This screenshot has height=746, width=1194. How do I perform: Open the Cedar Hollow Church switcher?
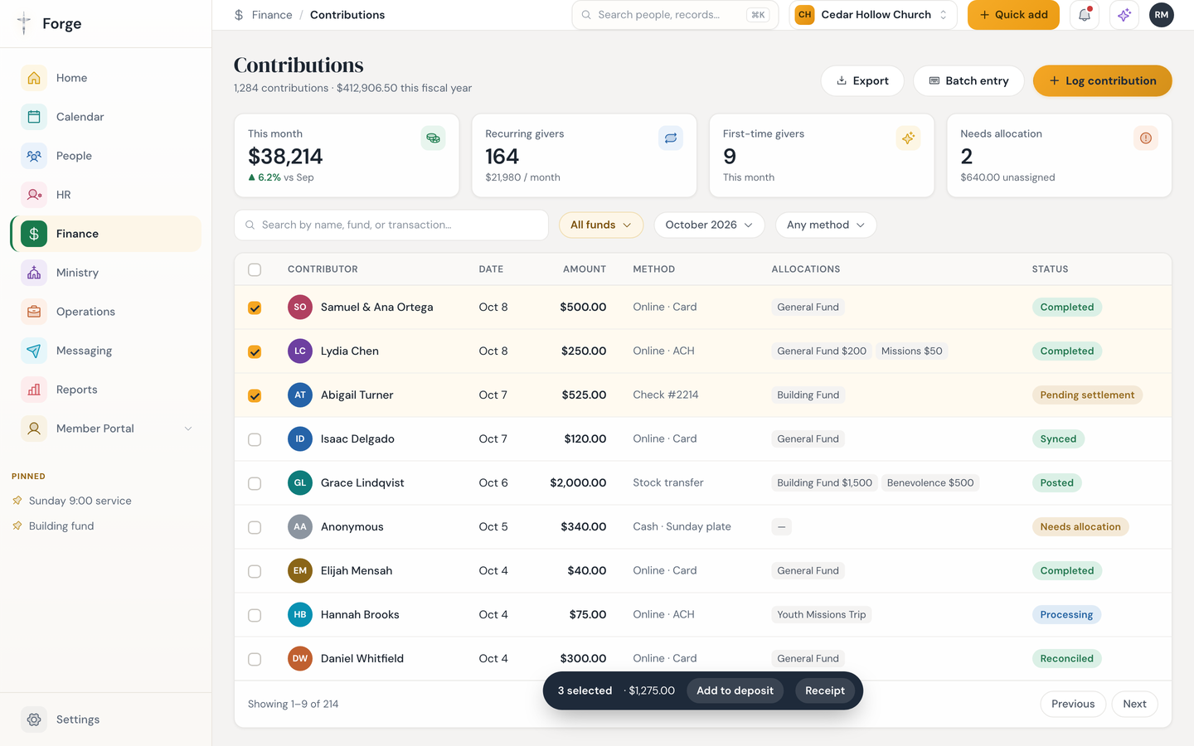coord(873,15)
